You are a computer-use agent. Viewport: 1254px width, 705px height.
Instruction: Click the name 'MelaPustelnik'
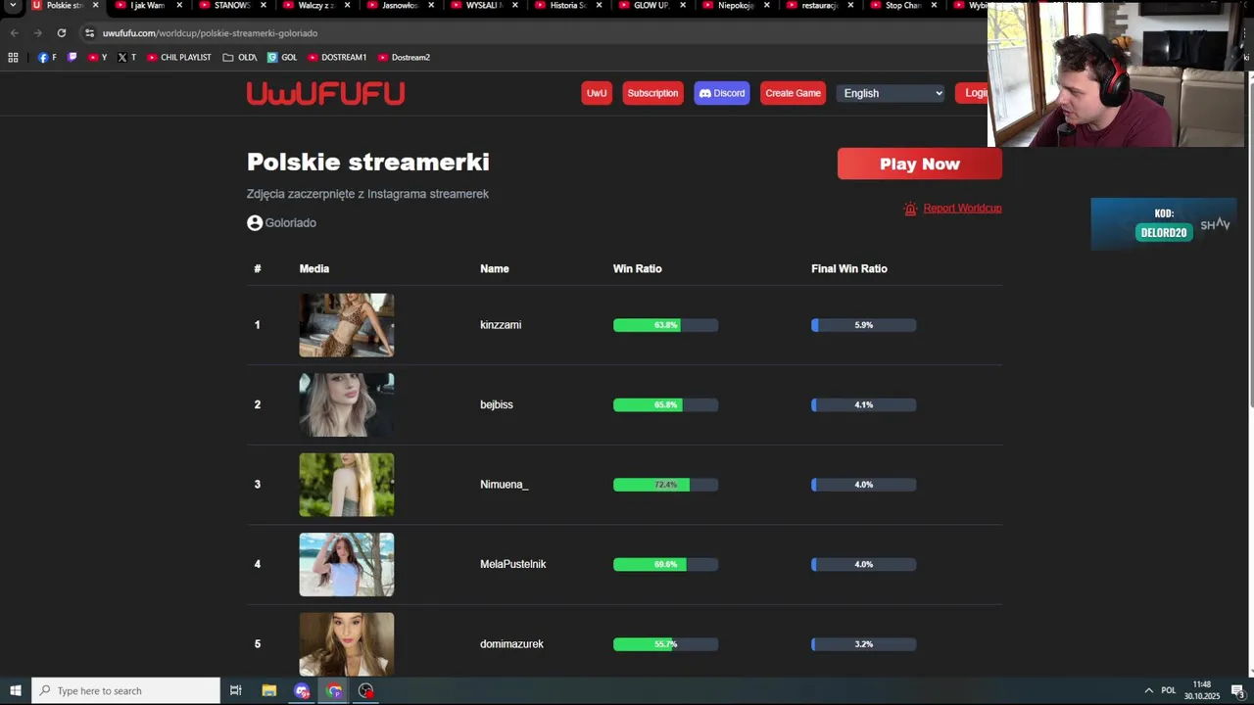coord(512,565)
